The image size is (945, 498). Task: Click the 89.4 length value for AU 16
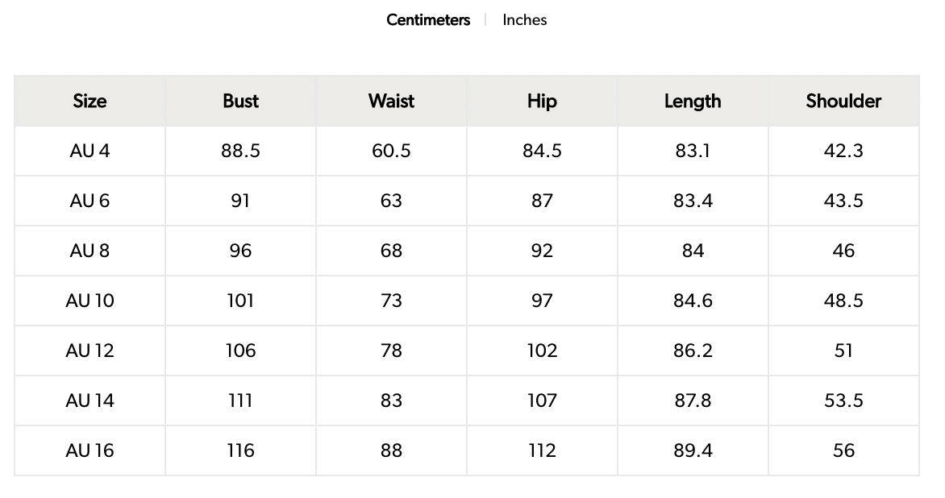pyautogui.click(x=693, y=450)
